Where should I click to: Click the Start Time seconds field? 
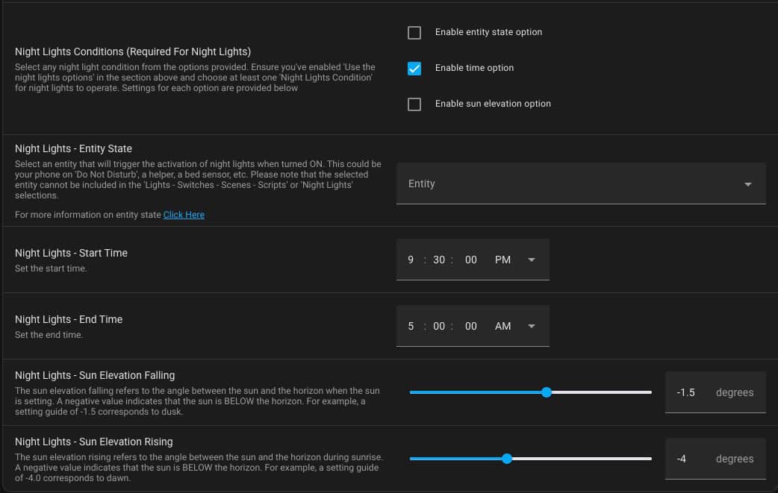pyautogui.click(x=471, y=260)
